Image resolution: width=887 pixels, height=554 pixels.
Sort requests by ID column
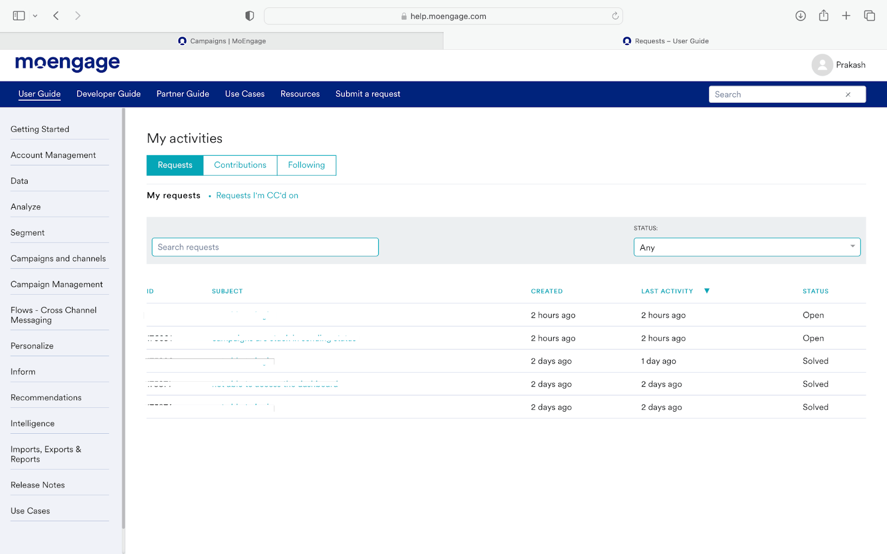coord(150,291)
